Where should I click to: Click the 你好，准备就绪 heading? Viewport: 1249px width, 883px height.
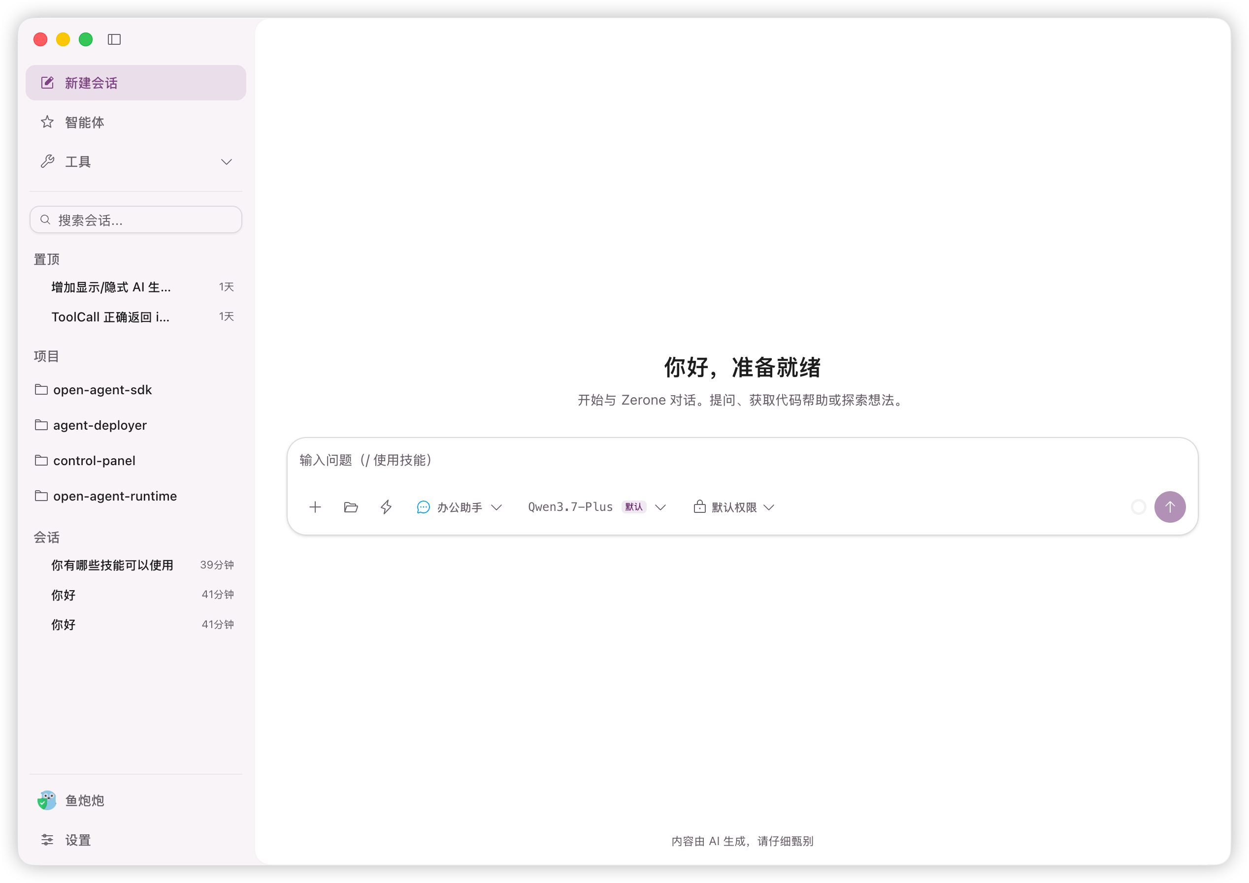[x=742, y=368]
